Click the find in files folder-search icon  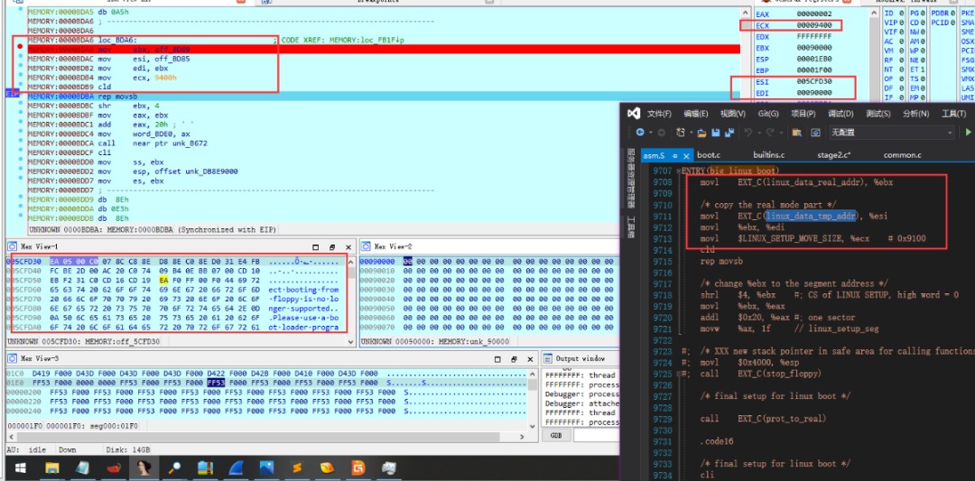pos(796,133)
